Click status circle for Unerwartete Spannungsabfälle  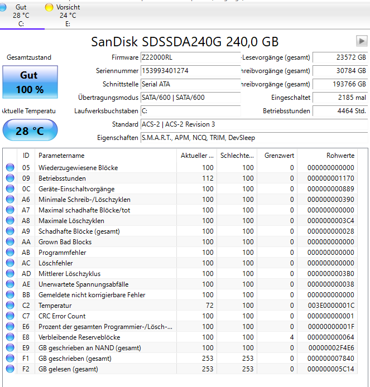tap(10, 284)
